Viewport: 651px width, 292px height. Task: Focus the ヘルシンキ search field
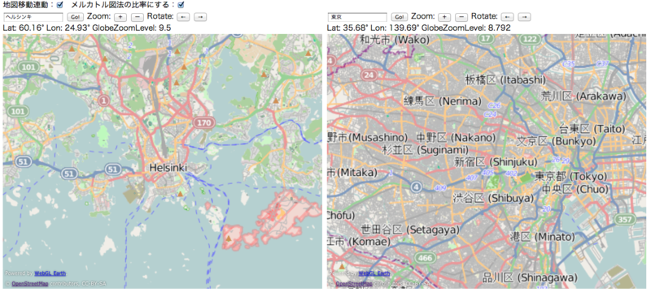coord(33,17)
